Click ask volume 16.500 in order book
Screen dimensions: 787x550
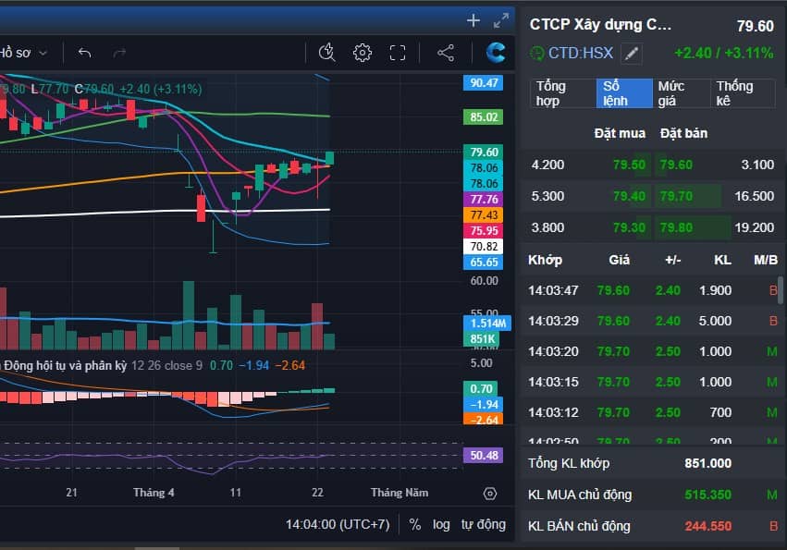coord(754,196)
